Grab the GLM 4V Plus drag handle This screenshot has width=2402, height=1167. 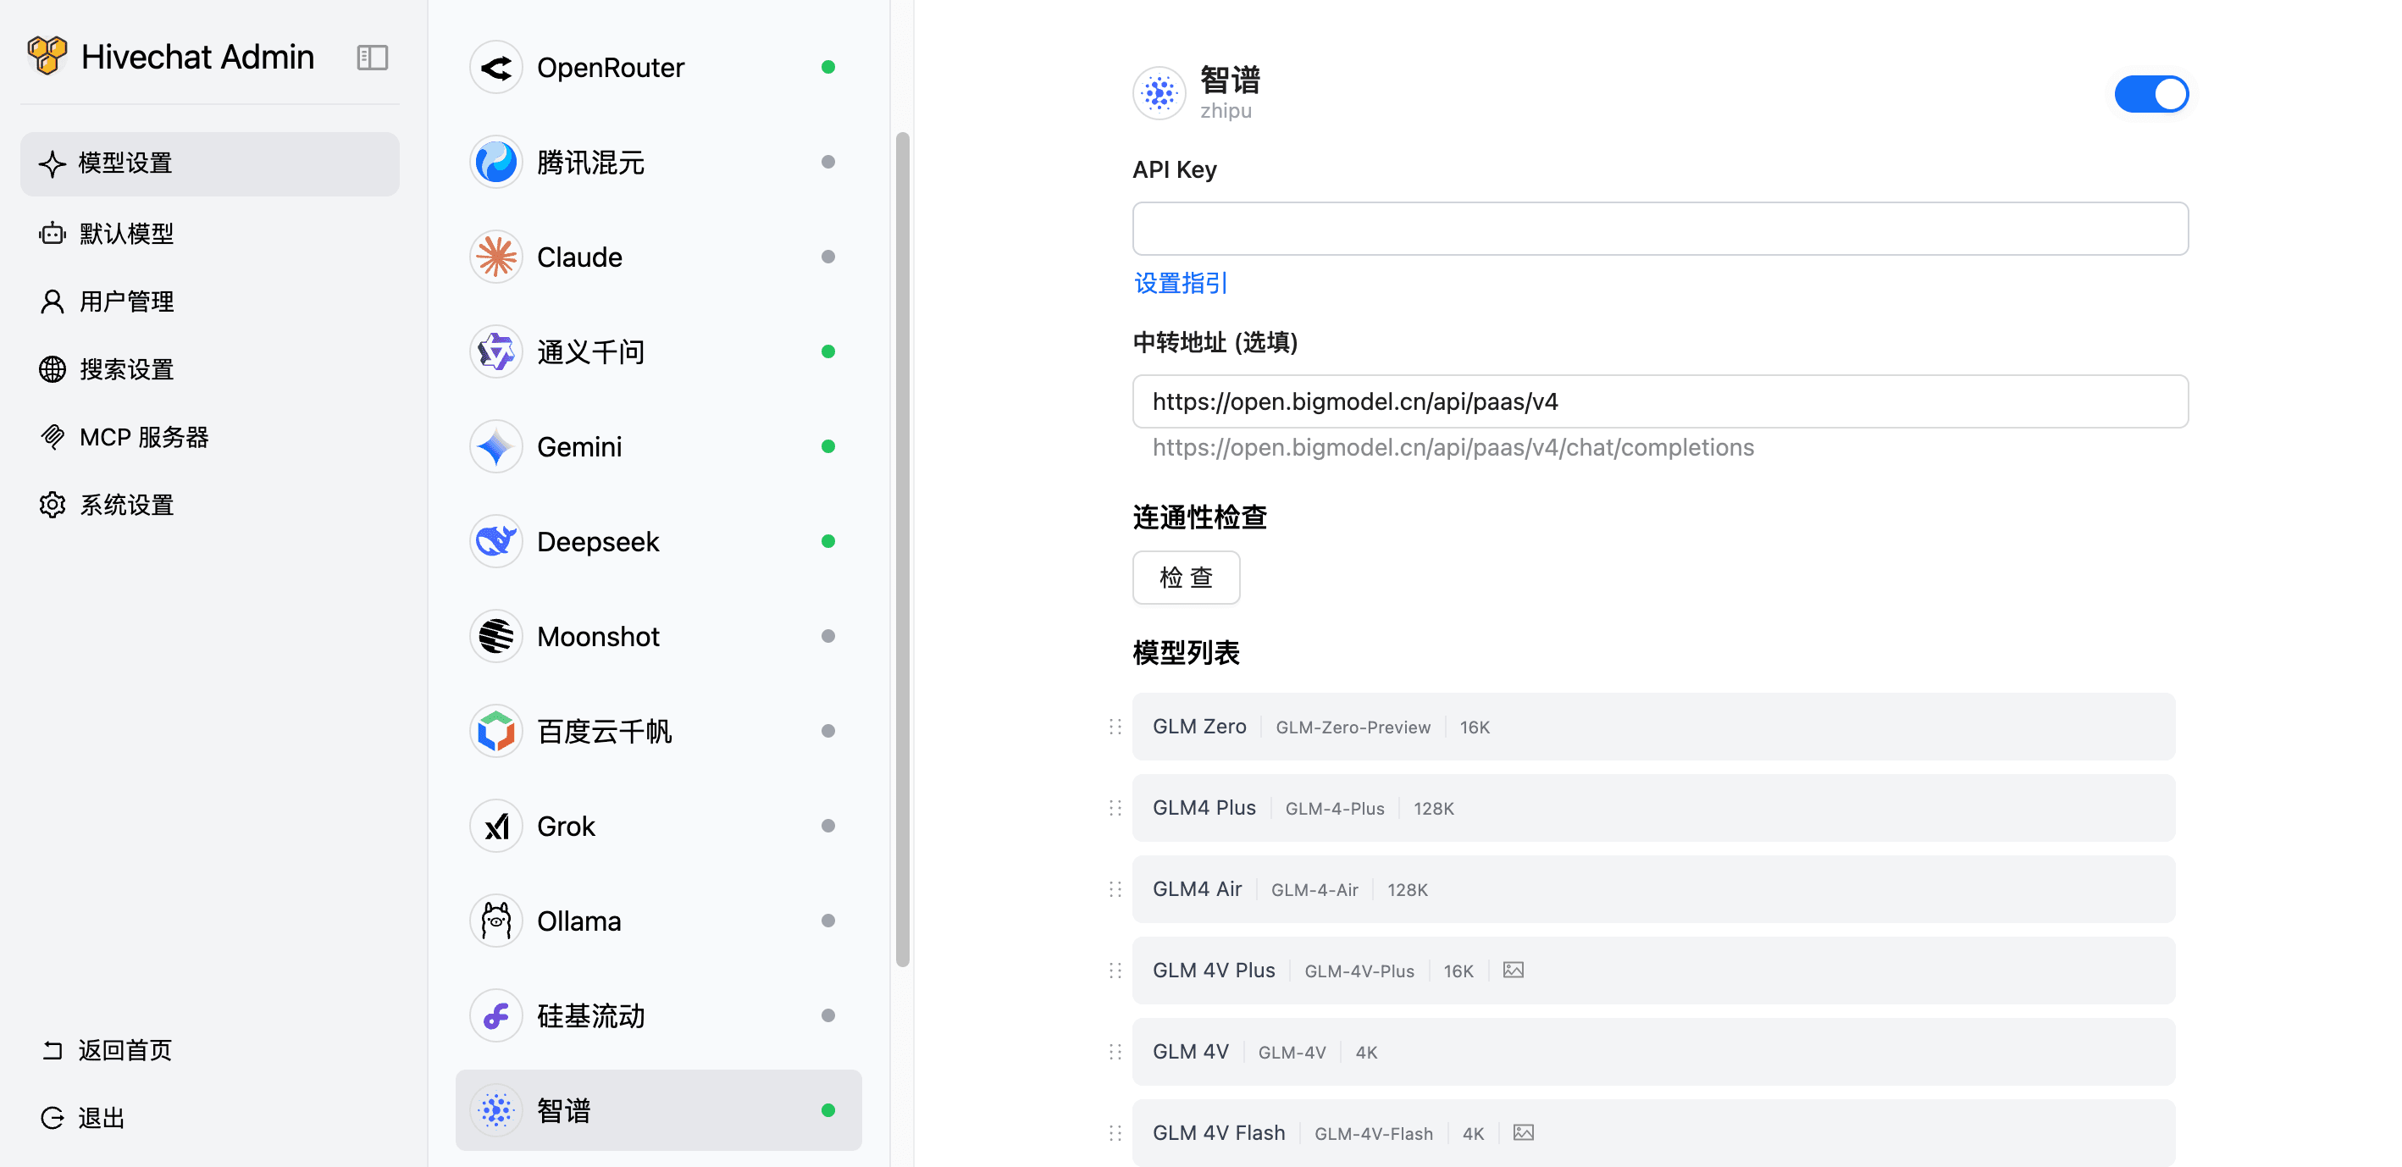point(1115,971)
